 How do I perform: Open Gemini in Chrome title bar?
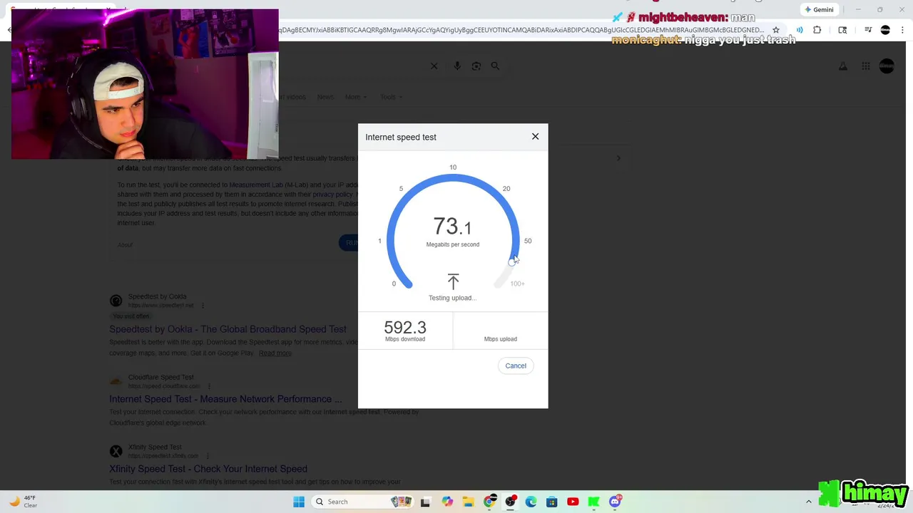(x=818, y=9)
